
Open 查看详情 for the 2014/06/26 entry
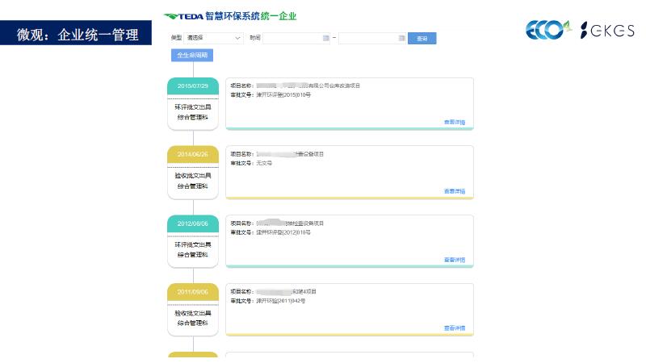point(454,191)
